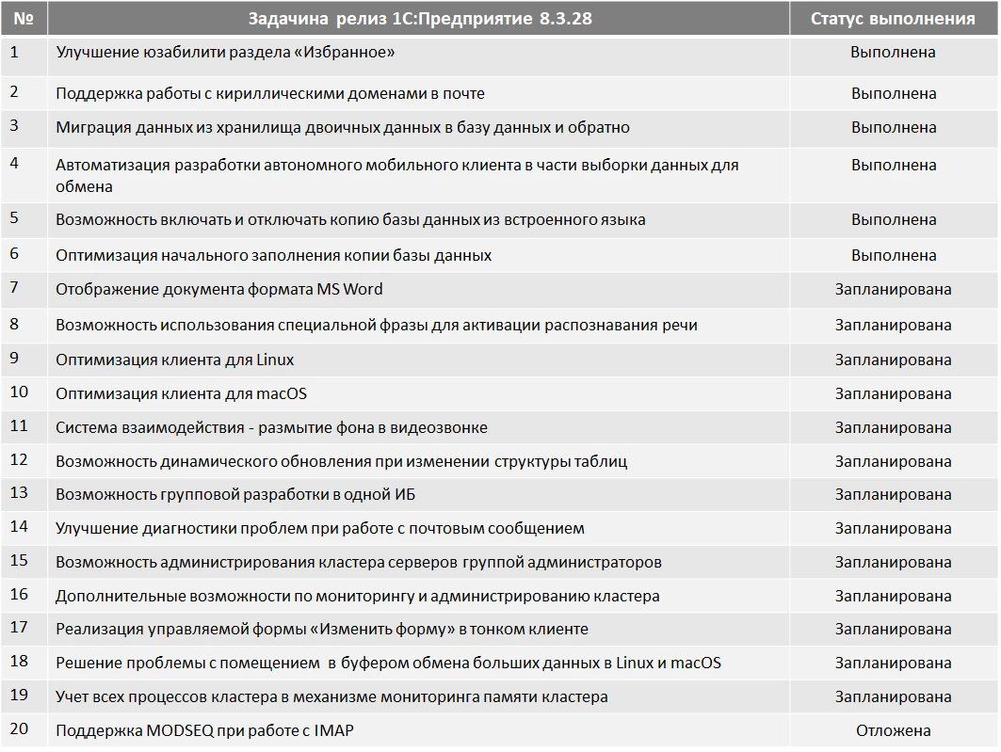Image resolution: width=1001 pixels, height=752 pixels.
Task: Select the «Отображение документа формата MS Word» row
Action: point(219,289)
